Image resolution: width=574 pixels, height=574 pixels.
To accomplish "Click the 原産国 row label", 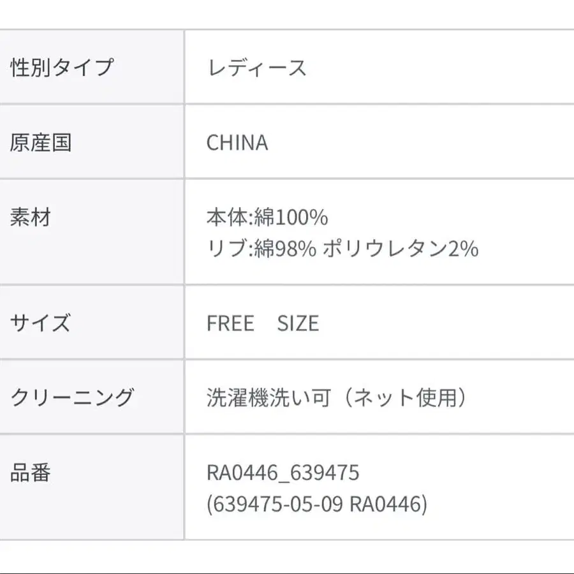I will tap(41, 142).
